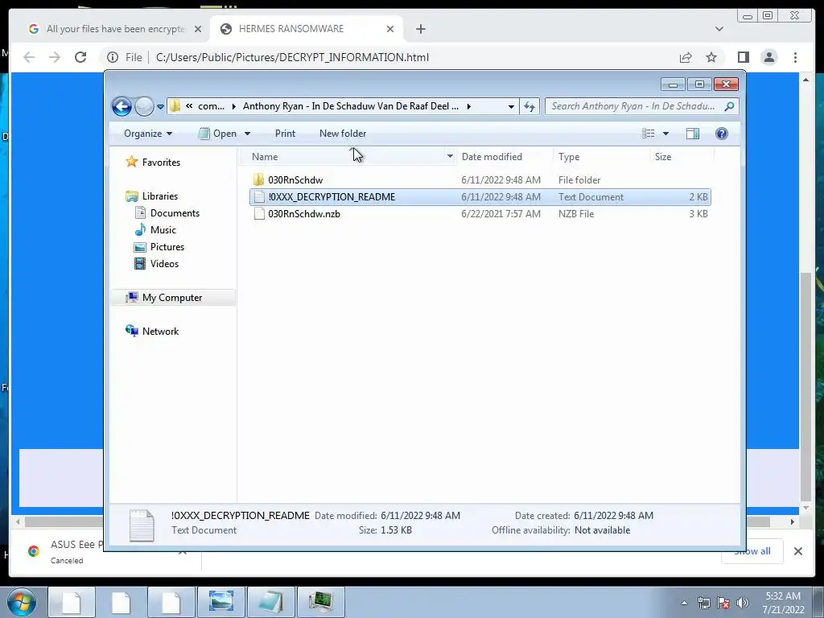Viewport: 824px width, 618px height.
Task: Click the picture viewer taskbar icon
Action: point(220,602)
